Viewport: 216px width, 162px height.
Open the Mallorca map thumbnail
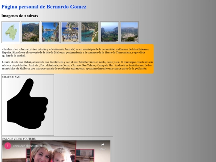tap(11, 32)
